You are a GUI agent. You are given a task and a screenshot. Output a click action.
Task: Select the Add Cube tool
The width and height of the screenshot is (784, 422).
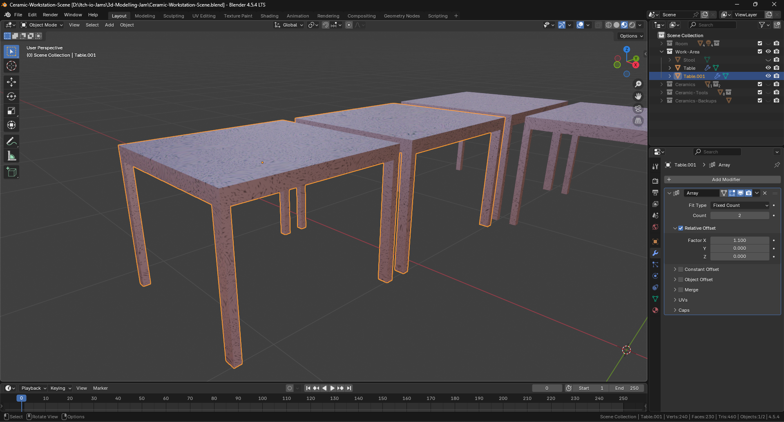(11, 172)
